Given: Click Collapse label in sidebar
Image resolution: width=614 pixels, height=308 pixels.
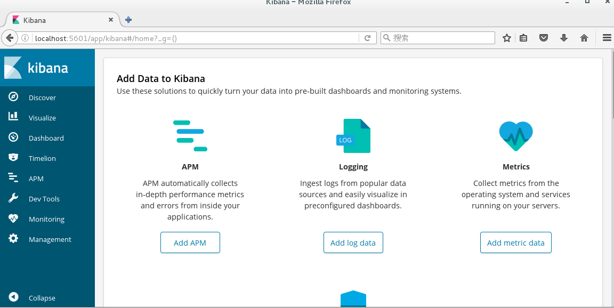Looking at the screenshot, I should (42, 298).
